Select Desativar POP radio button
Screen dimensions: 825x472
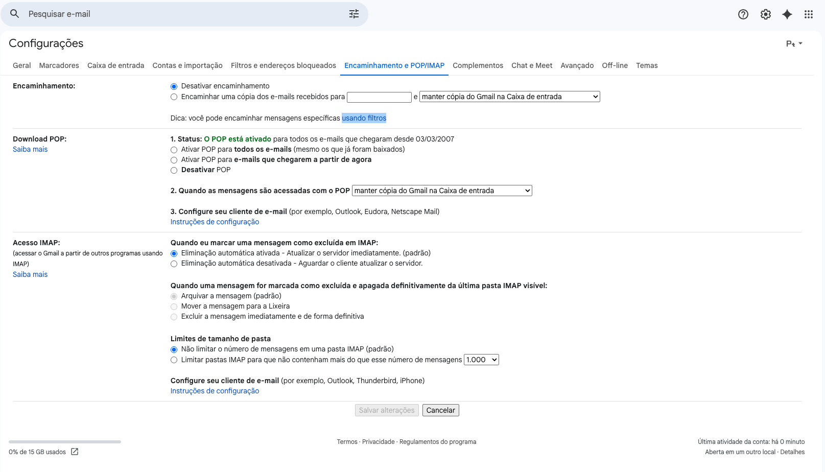click(x=174, y=170)
